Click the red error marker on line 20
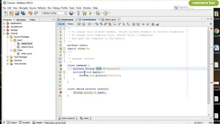 (60, 92)
